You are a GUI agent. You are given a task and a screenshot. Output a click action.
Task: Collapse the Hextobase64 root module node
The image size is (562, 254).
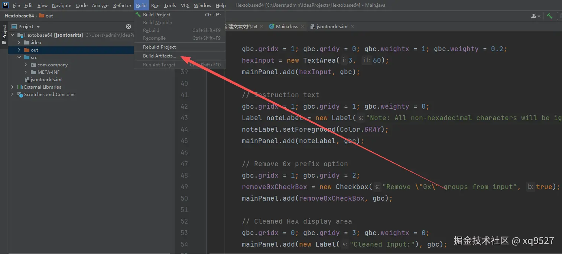(x=13, y=35)
